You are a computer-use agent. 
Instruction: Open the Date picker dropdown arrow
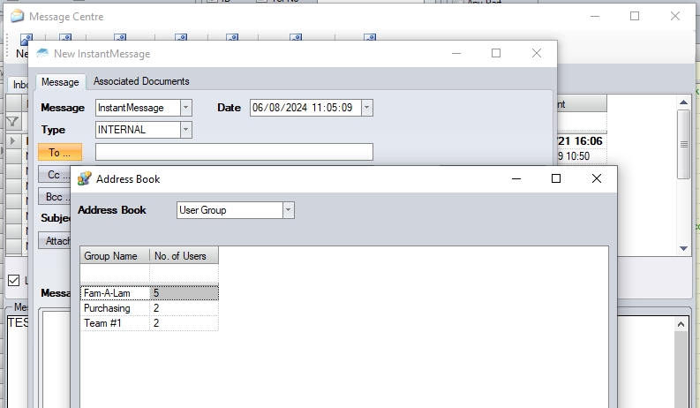coord(367,108)
